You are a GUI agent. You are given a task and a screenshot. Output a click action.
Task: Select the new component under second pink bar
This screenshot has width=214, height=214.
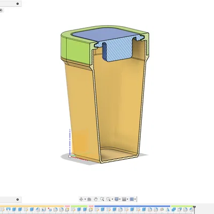click(91, 209)
